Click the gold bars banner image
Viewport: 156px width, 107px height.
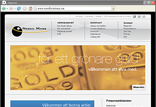tap(78, 68)
